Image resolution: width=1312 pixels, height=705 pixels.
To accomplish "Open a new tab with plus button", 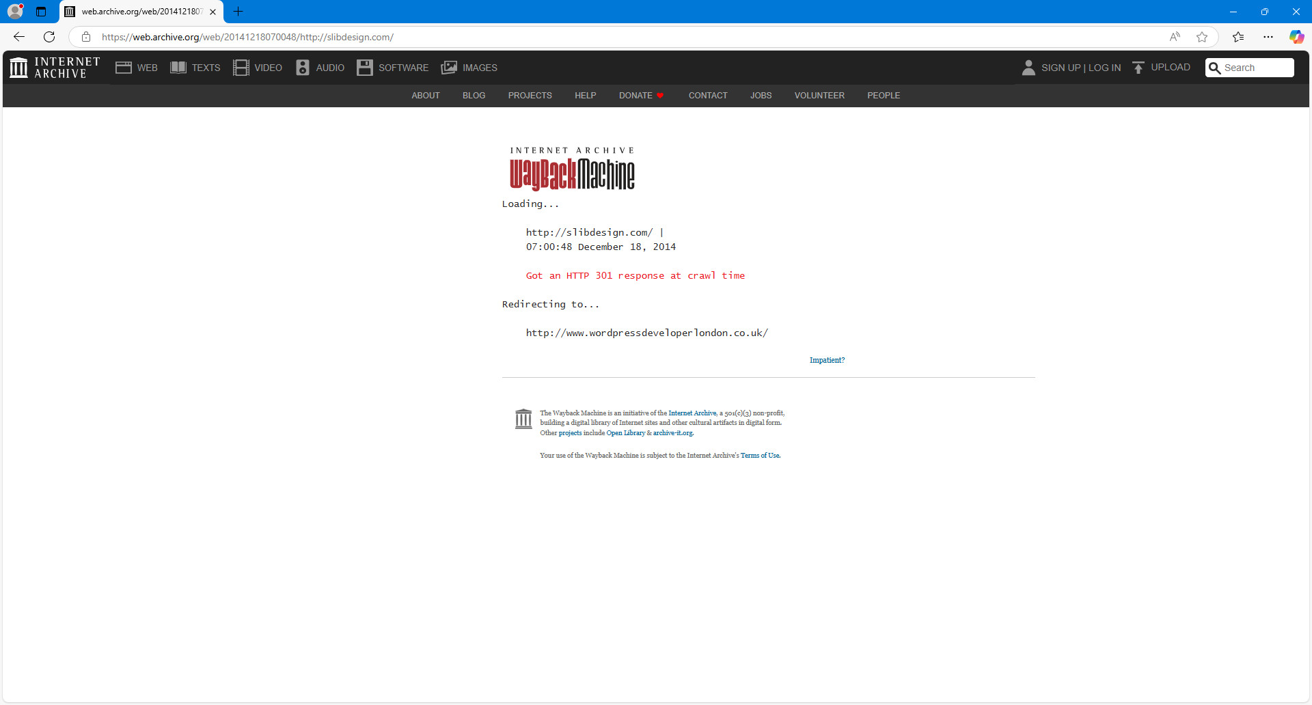I will (238, 12).
